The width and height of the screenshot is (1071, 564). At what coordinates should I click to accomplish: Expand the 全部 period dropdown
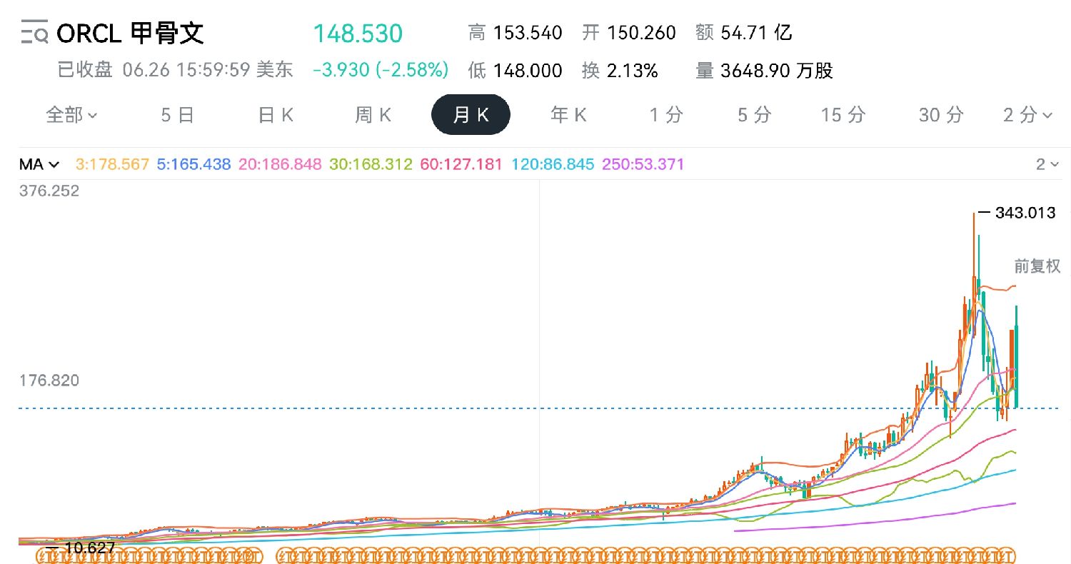(72, 115)
